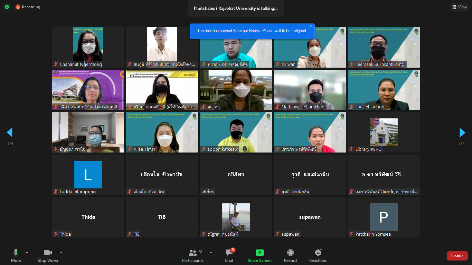Leave the meeting
472x265 pixels.
click(457, 256)
